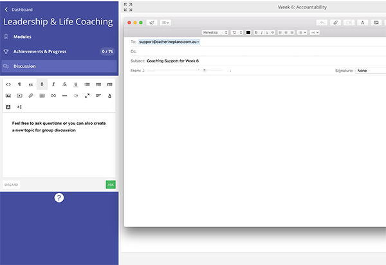This screenshot has height=265, width=386.
Task: Insert an image in the discussion editor
Action: click(8, 96)
